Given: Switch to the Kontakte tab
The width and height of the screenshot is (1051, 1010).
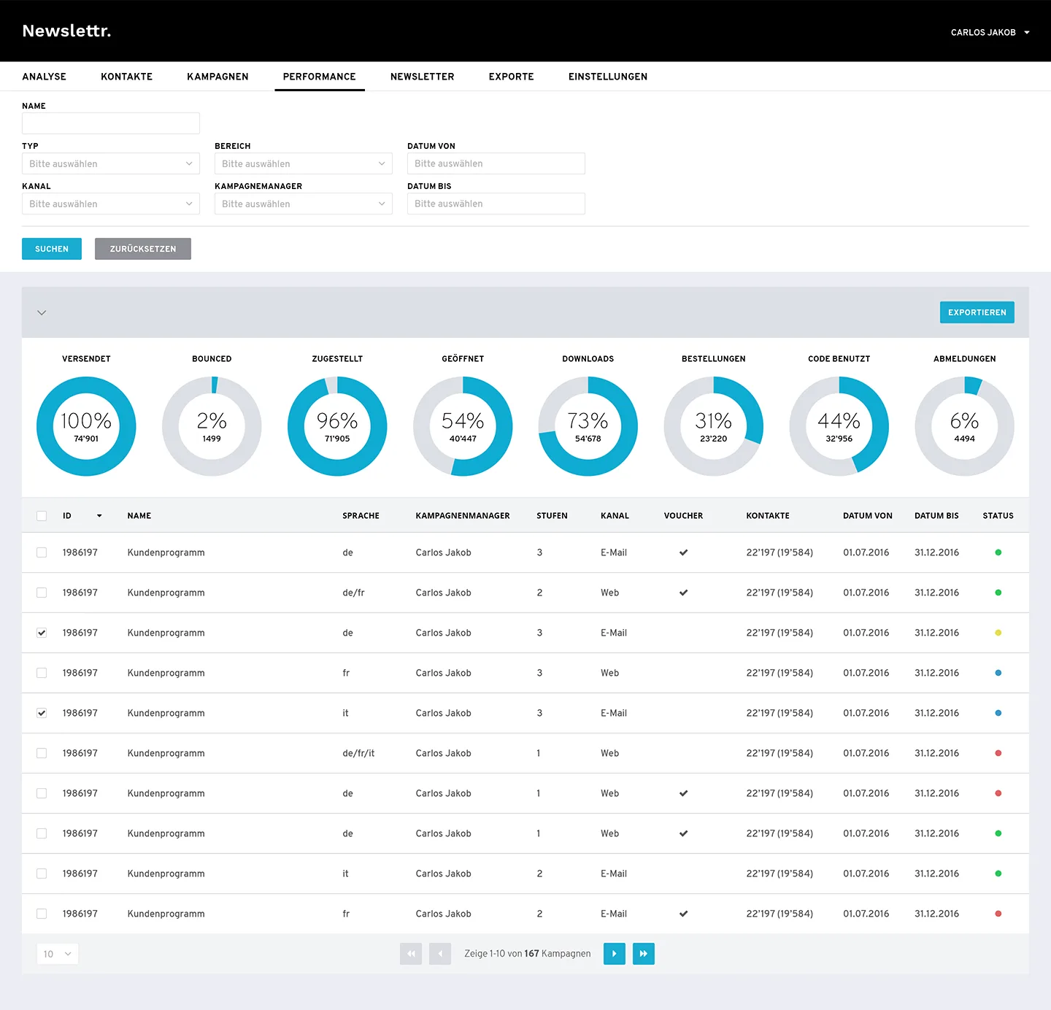Looking at the screenshot, I should 126,77.
